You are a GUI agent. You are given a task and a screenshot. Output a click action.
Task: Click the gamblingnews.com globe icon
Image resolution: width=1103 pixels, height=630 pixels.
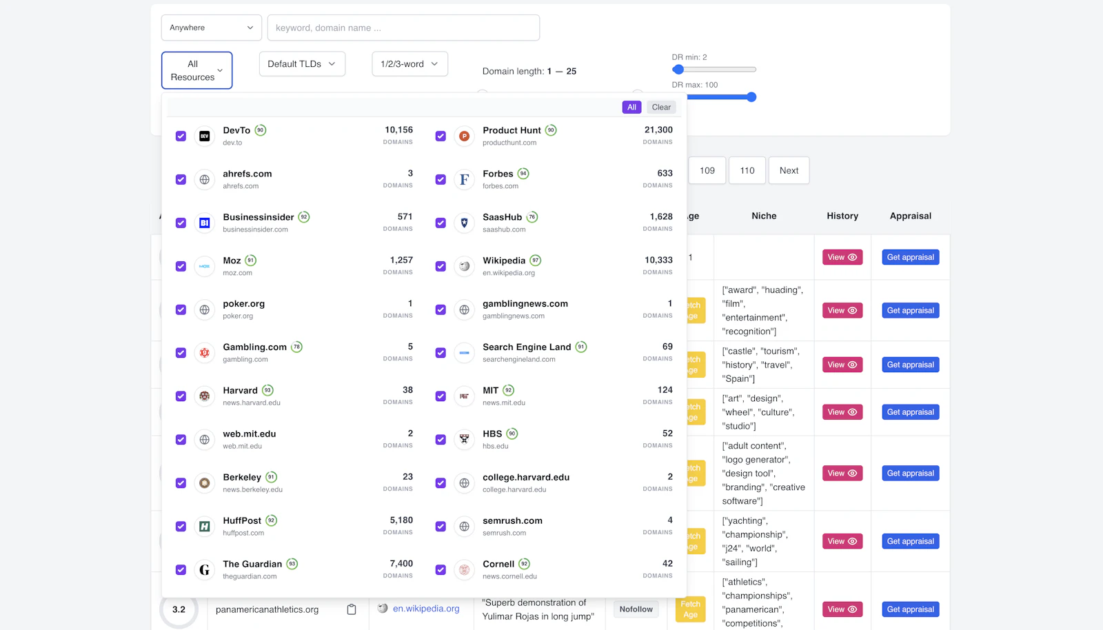point(465,310)
